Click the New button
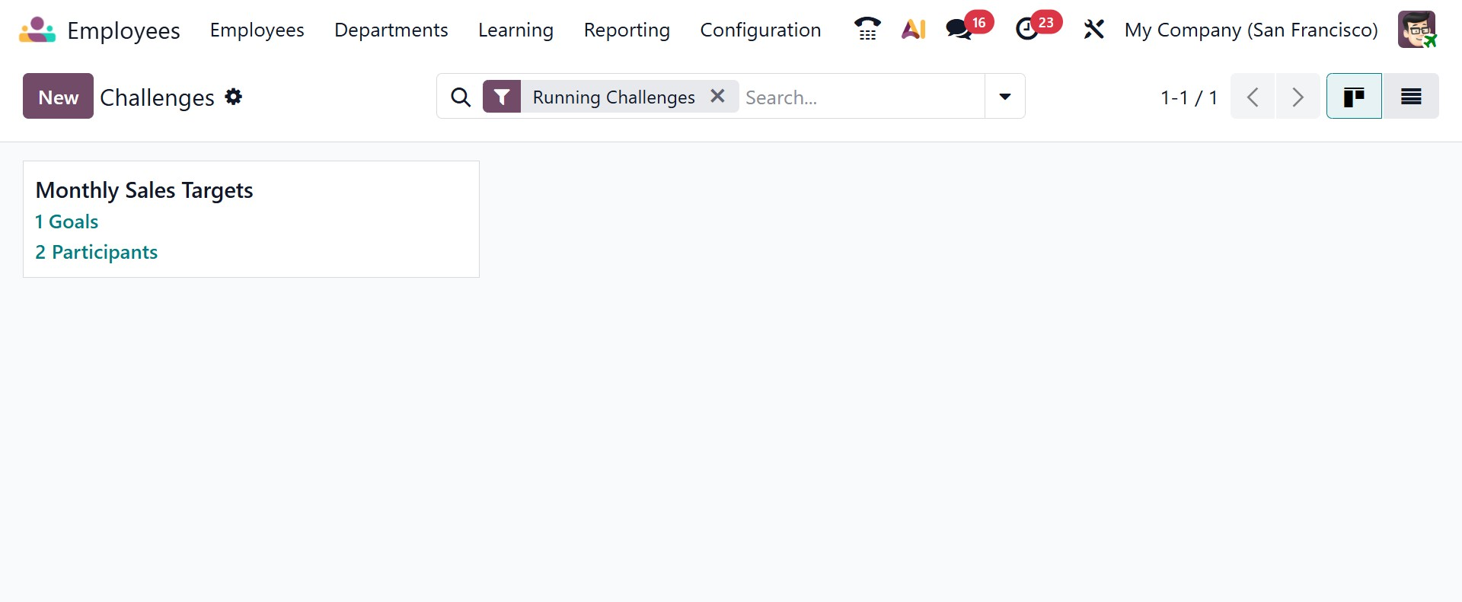1462x602 pixels. tap(58, 97)
